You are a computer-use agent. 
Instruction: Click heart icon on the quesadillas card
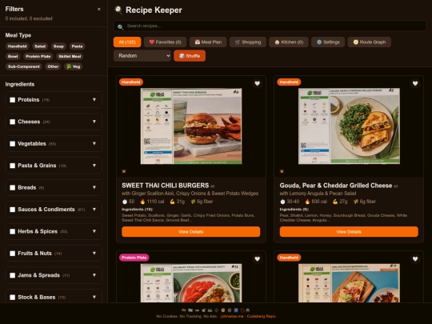415,258
